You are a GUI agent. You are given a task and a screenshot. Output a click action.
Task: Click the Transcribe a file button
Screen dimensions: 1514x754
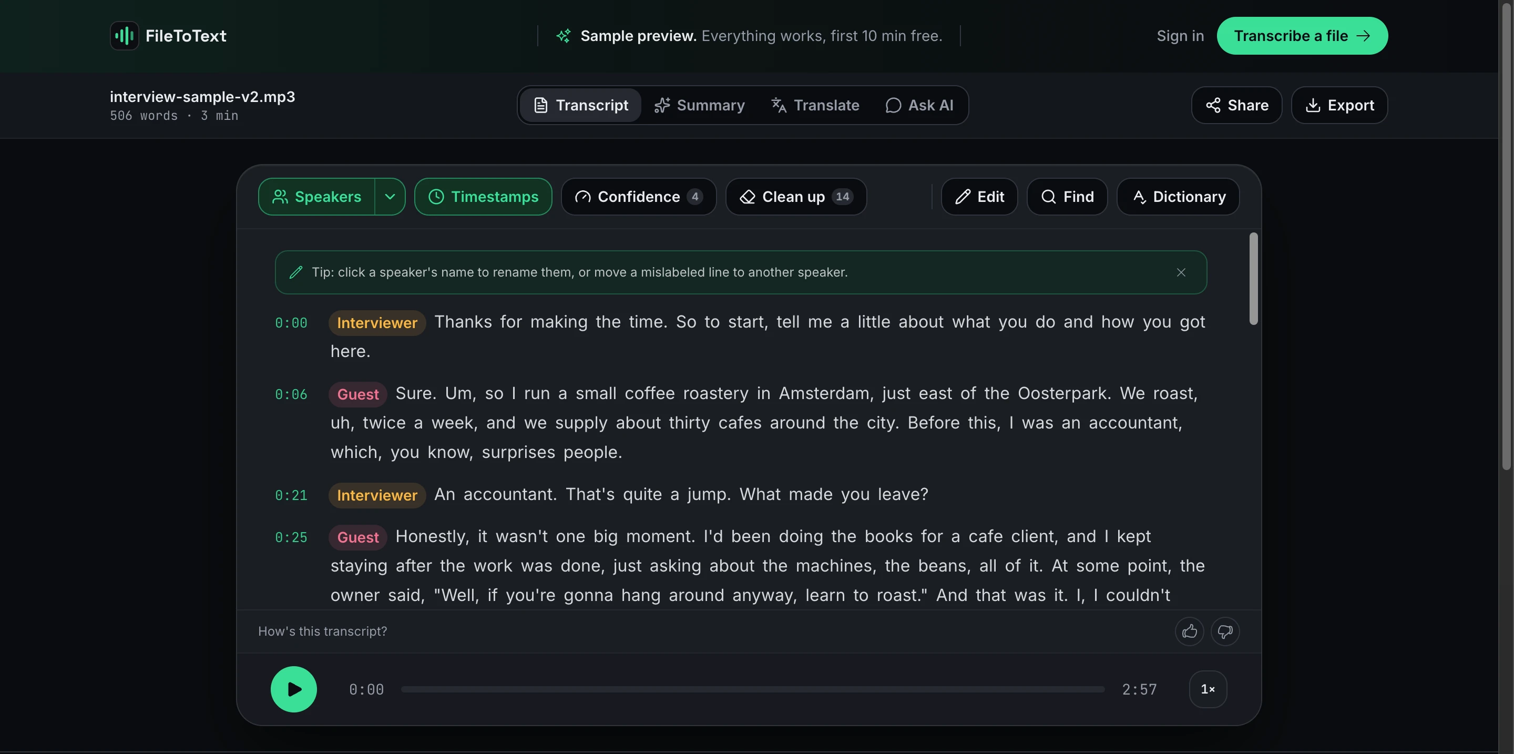tap(1302, 36)
